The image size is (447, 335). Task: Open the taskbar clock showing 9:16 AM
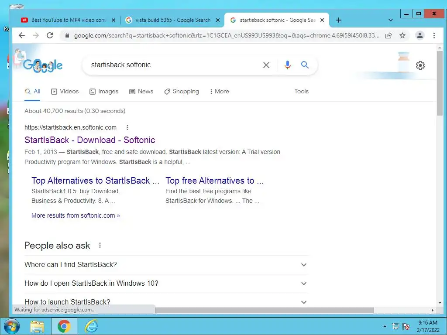(x=428, y=326)
